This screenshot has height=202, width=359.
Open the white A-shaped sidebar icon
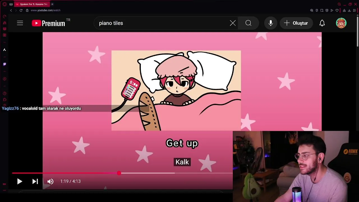pos(4,50)
